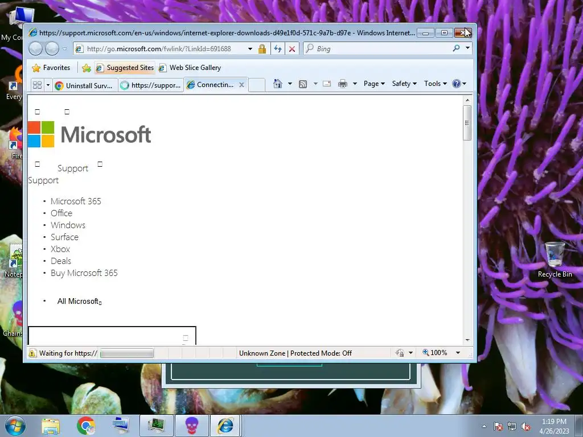Screen dimensions: 583x437
Task: Open the Deals link
Action: (x=61, y=261)
